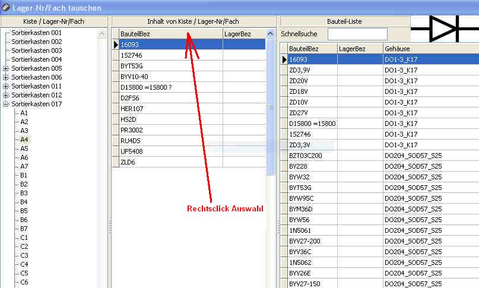Select Sortierkasten 004 in tree
Screen dimensions: 479x288
[37, 59]
